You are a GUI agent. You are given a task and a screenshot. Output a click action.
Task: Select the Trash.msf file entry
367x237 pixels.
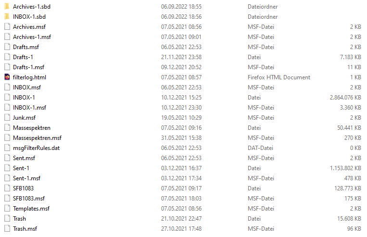tap(25, 229)
